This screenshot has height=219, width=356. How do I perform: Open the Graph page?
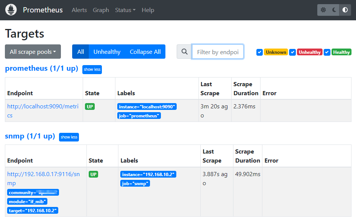click(x=101, y=10)
